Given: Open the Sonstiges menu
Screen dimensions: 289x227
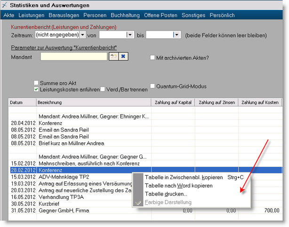Looking at the screenshot, I should point(193,15).
